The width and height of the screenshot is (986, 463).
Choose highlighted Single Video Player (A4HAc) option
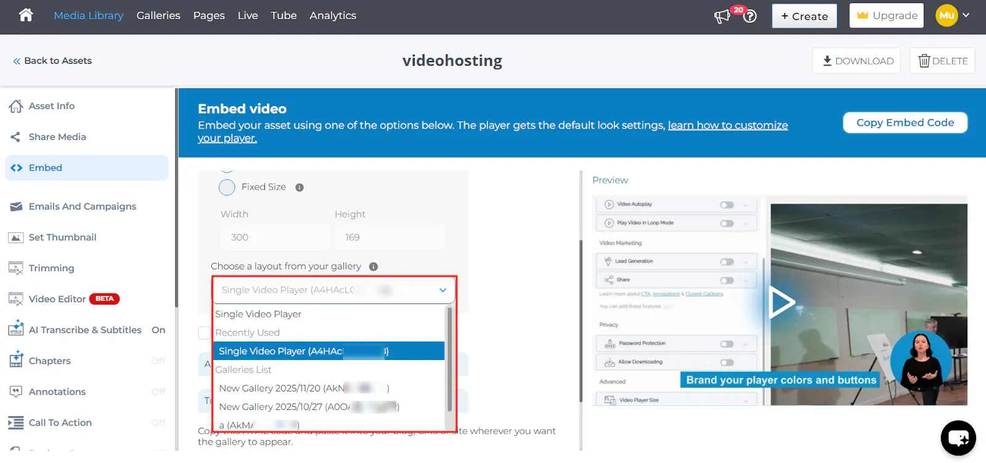click(x=329, y=351)
